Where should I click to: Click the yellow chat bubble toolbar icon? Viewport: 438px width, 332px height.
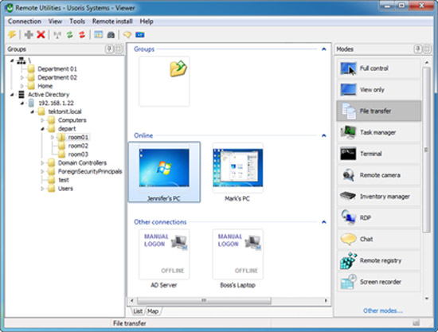pyautogui.click(x=127, y=34)
